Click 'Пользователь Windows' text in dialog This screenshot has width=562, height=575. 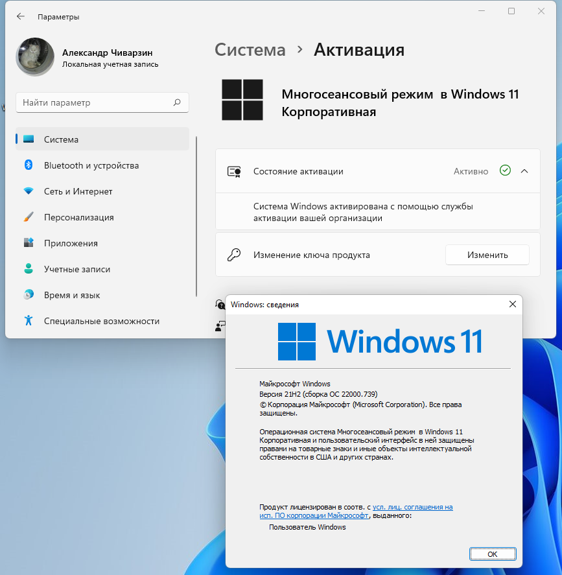307,527
